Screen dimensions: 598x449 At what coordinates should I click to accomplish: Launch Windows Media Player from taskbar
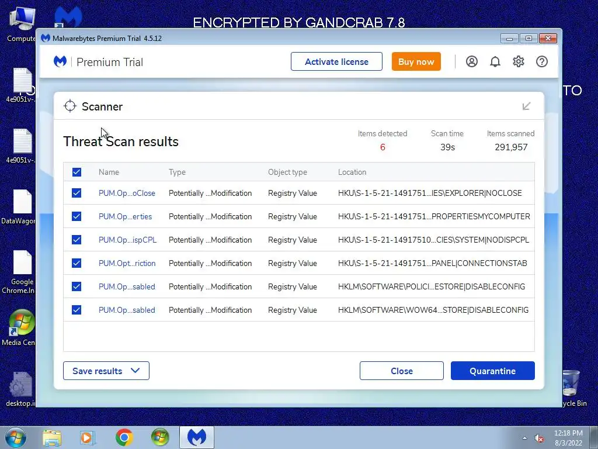pyautogui.click(x=88, y=438)
